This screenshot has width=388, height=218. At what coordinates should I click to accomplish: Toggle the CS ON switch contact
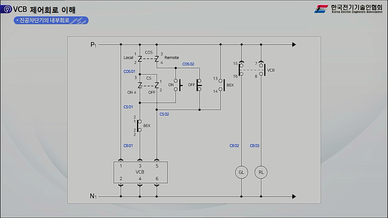[140, 85]
